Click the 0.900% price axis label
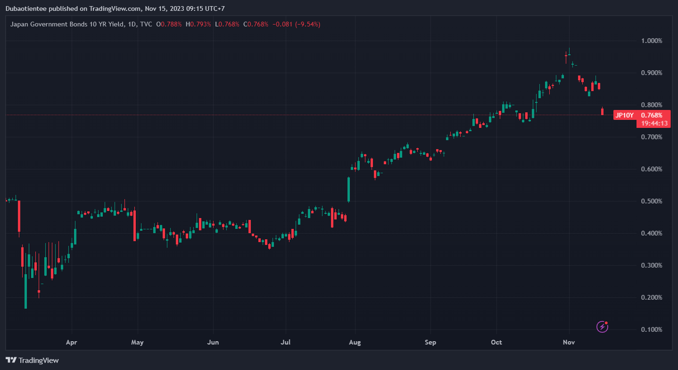The image size is (678, 370). (x=652, y=73)
